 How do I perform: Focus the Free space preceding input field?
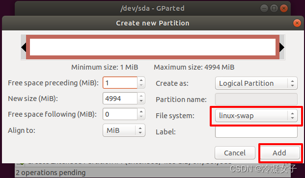[x=120, y=83]
